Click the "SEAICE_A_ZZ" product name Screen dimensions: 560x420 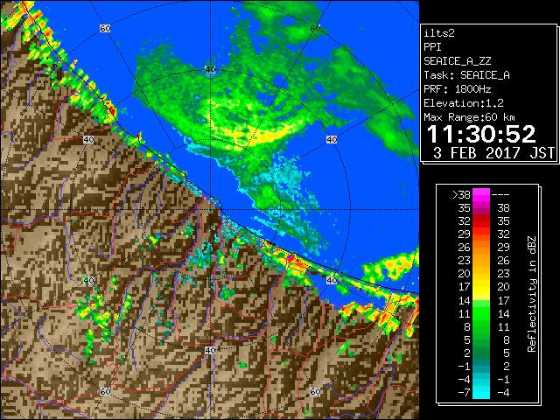coord(457,61)
